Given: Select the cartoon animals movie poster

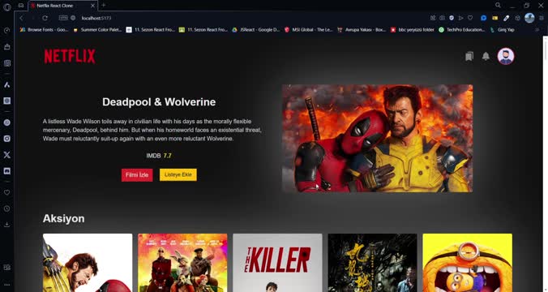Looking at the screenshot, I should [182, 263].
